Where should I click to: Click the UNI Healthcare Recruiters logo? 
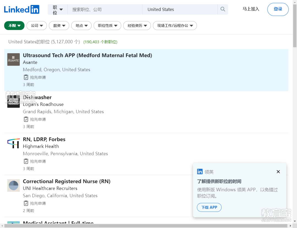(x=13, y=186)
